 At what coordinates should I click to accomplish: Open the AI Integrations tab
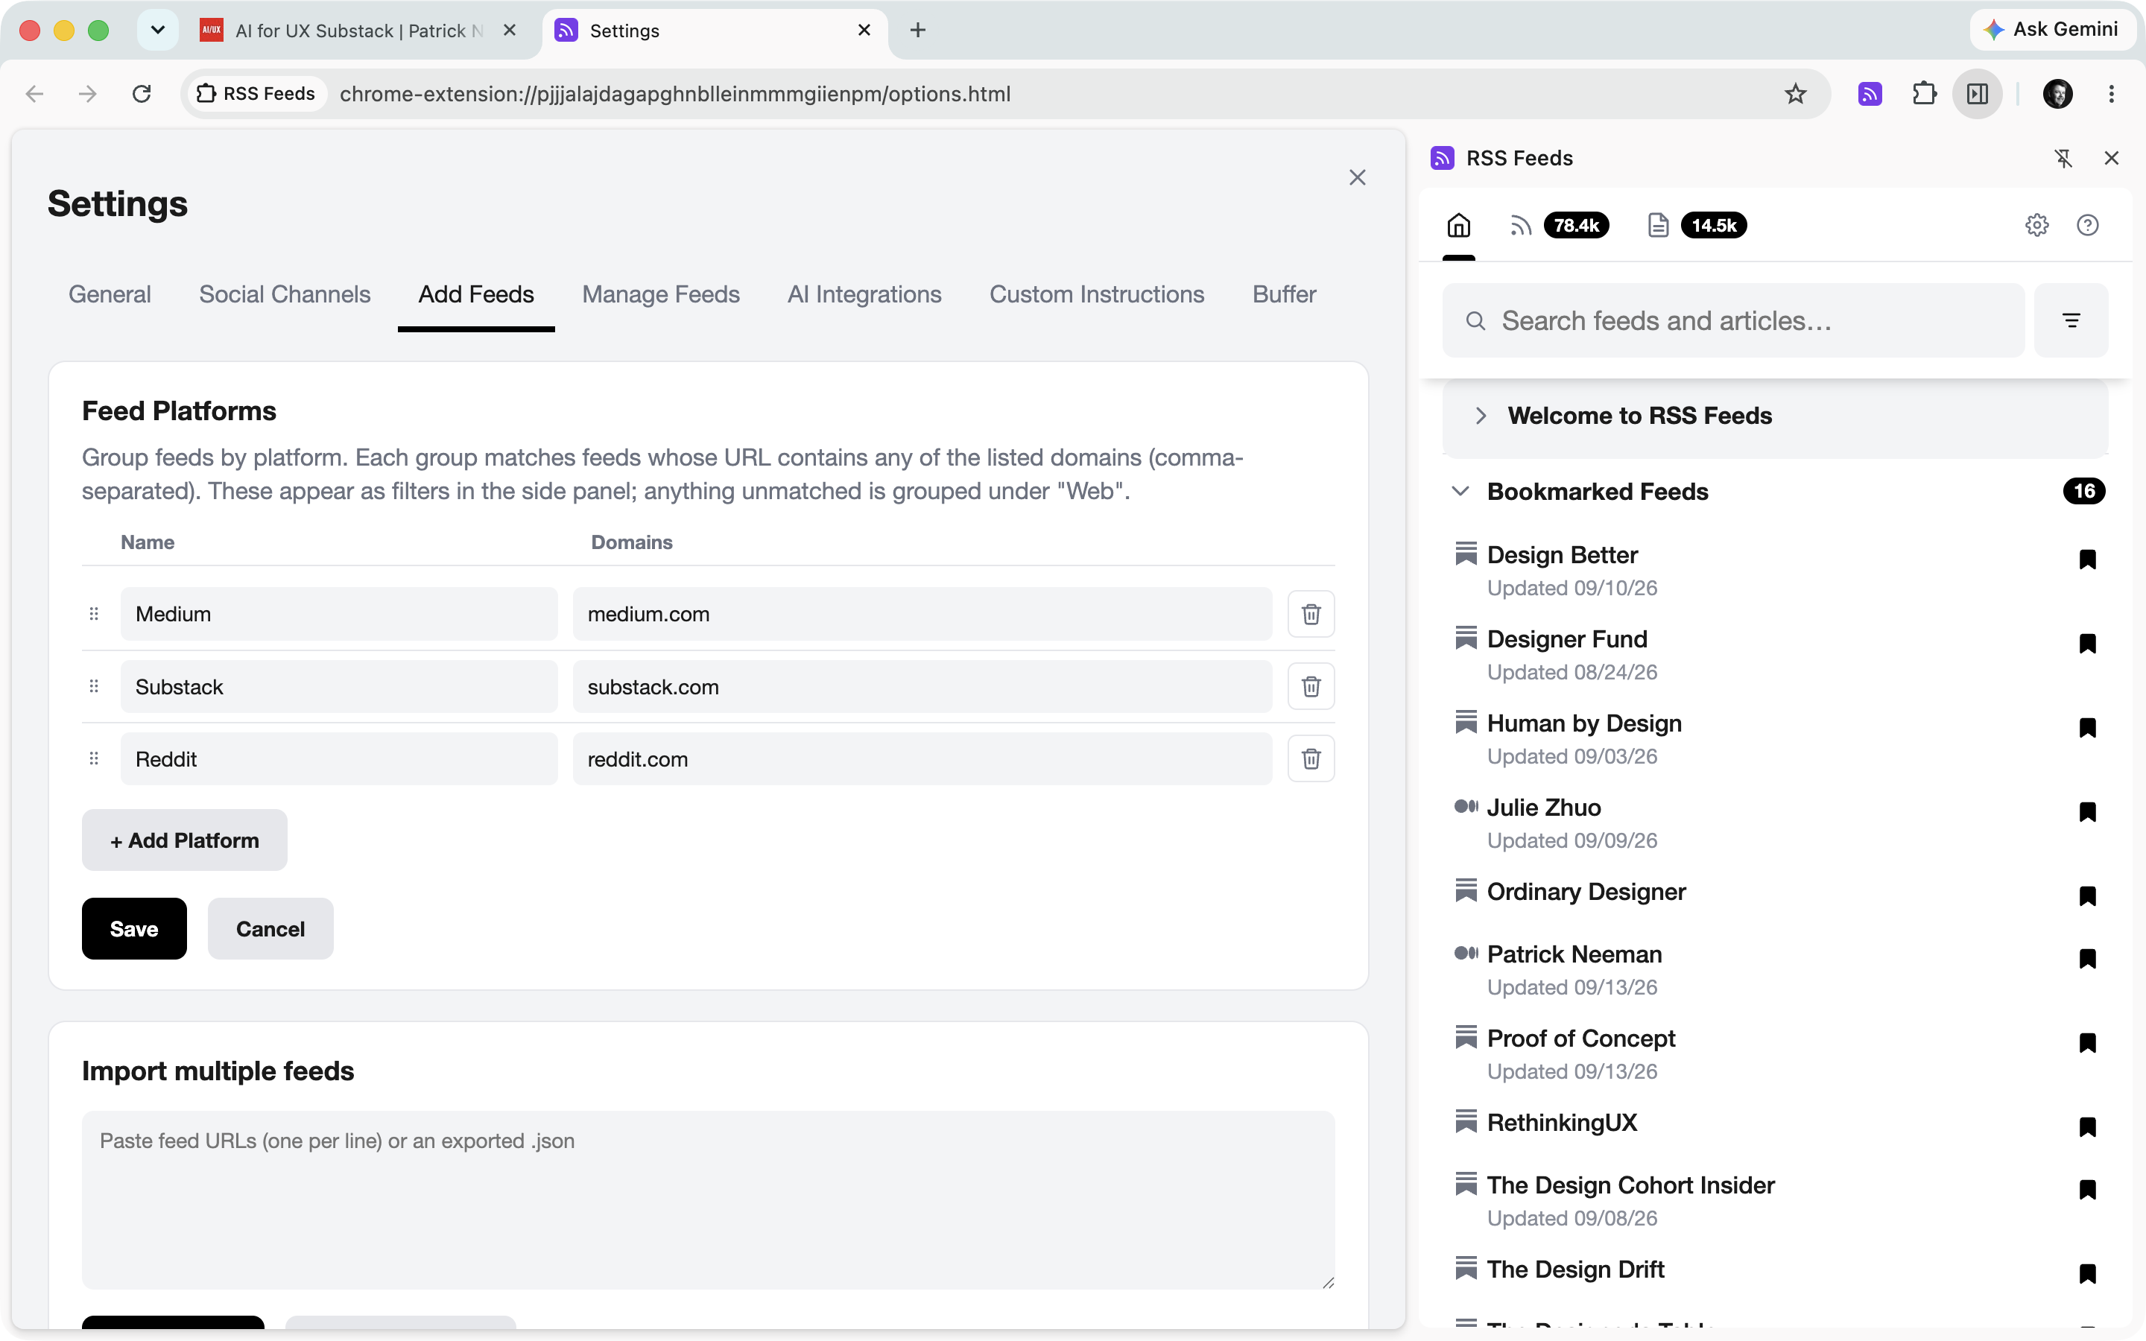(864, 294)
